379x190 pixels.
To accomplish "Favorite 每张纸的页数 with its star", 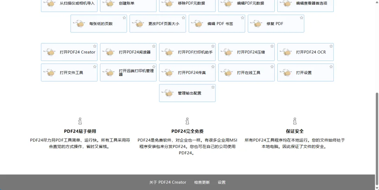I will coord(124,18).
